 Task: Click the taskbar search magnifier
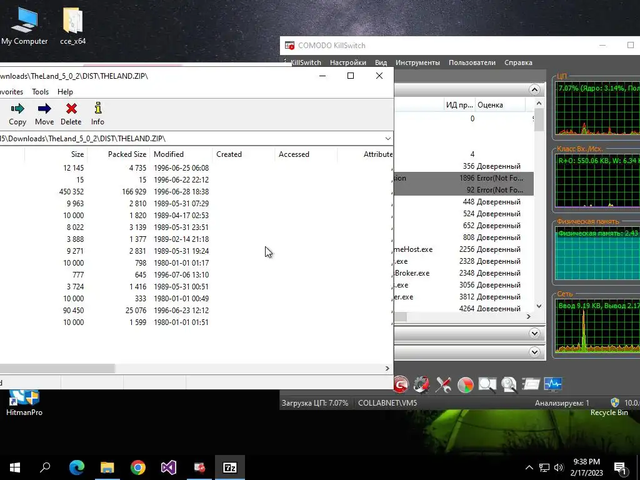click(45, 467)
